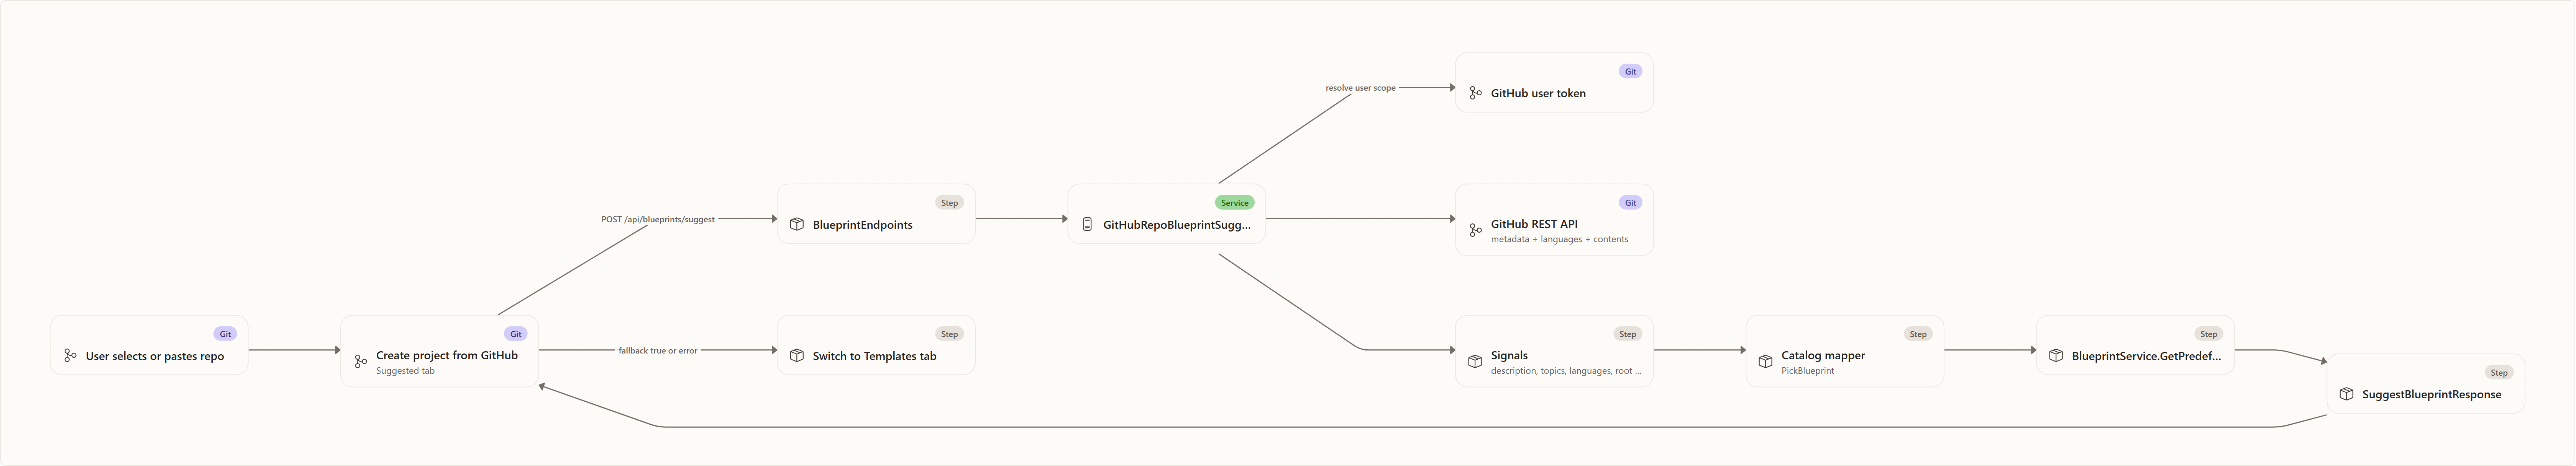The image size is (2576, 466).
Task: Click git icon on Create project from GitHub node
Action: tap(361, 361)
